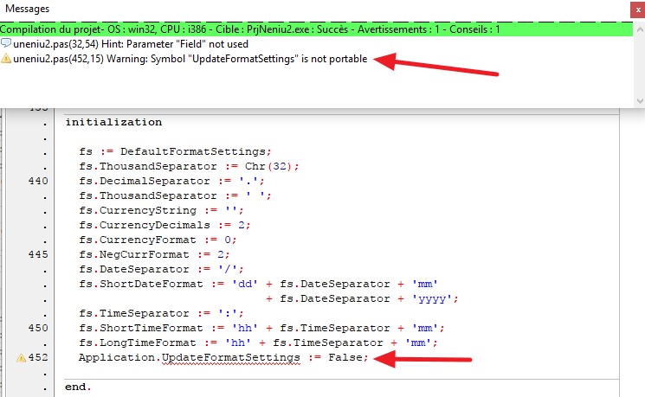This screenshot has width=645, height=397.
Task: Click the 'False' value on line 452
Action: pyautogui.click(x=345, y=357)
